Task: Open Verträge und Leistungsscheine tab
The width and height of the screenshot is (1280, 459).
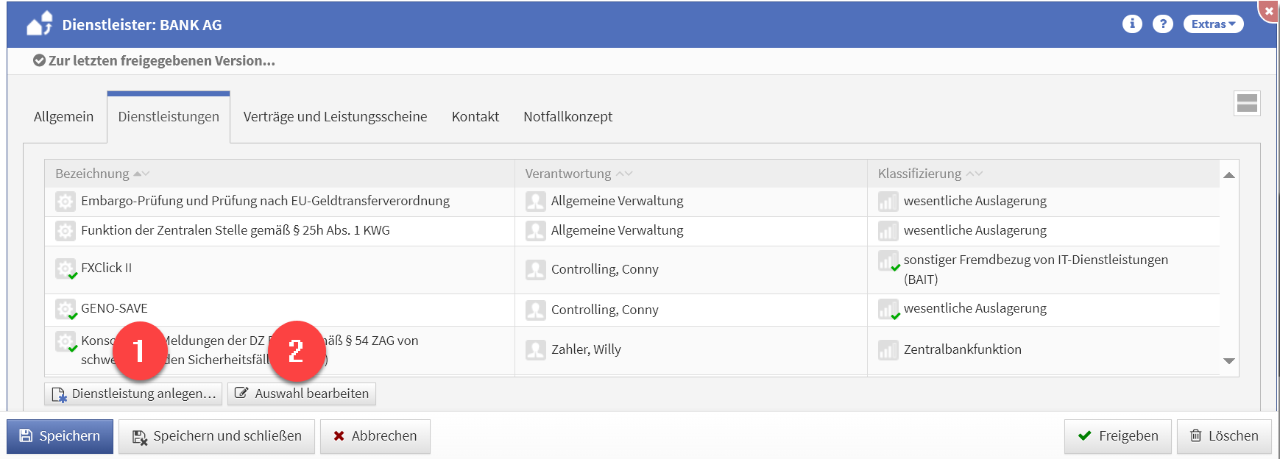Action: [335, 117]
